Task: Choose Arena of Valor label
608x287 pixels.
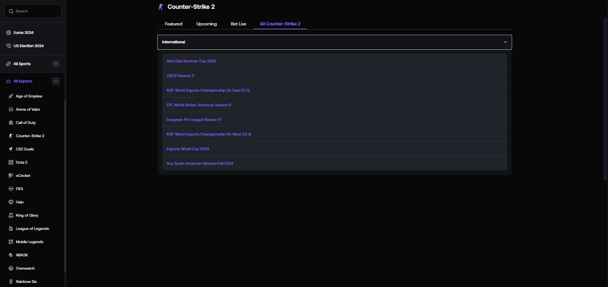Action: (x=28, y=109)
